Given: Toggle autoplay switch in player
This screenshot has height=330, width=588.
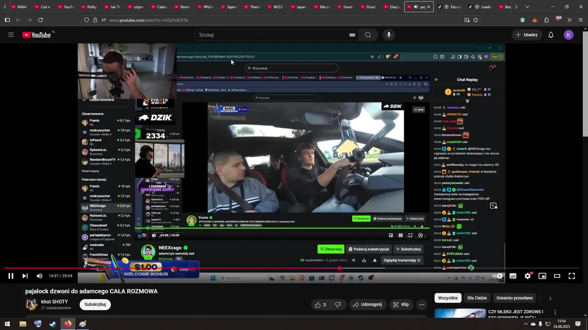Looking at the screenshot, I should tap(498, 276).
